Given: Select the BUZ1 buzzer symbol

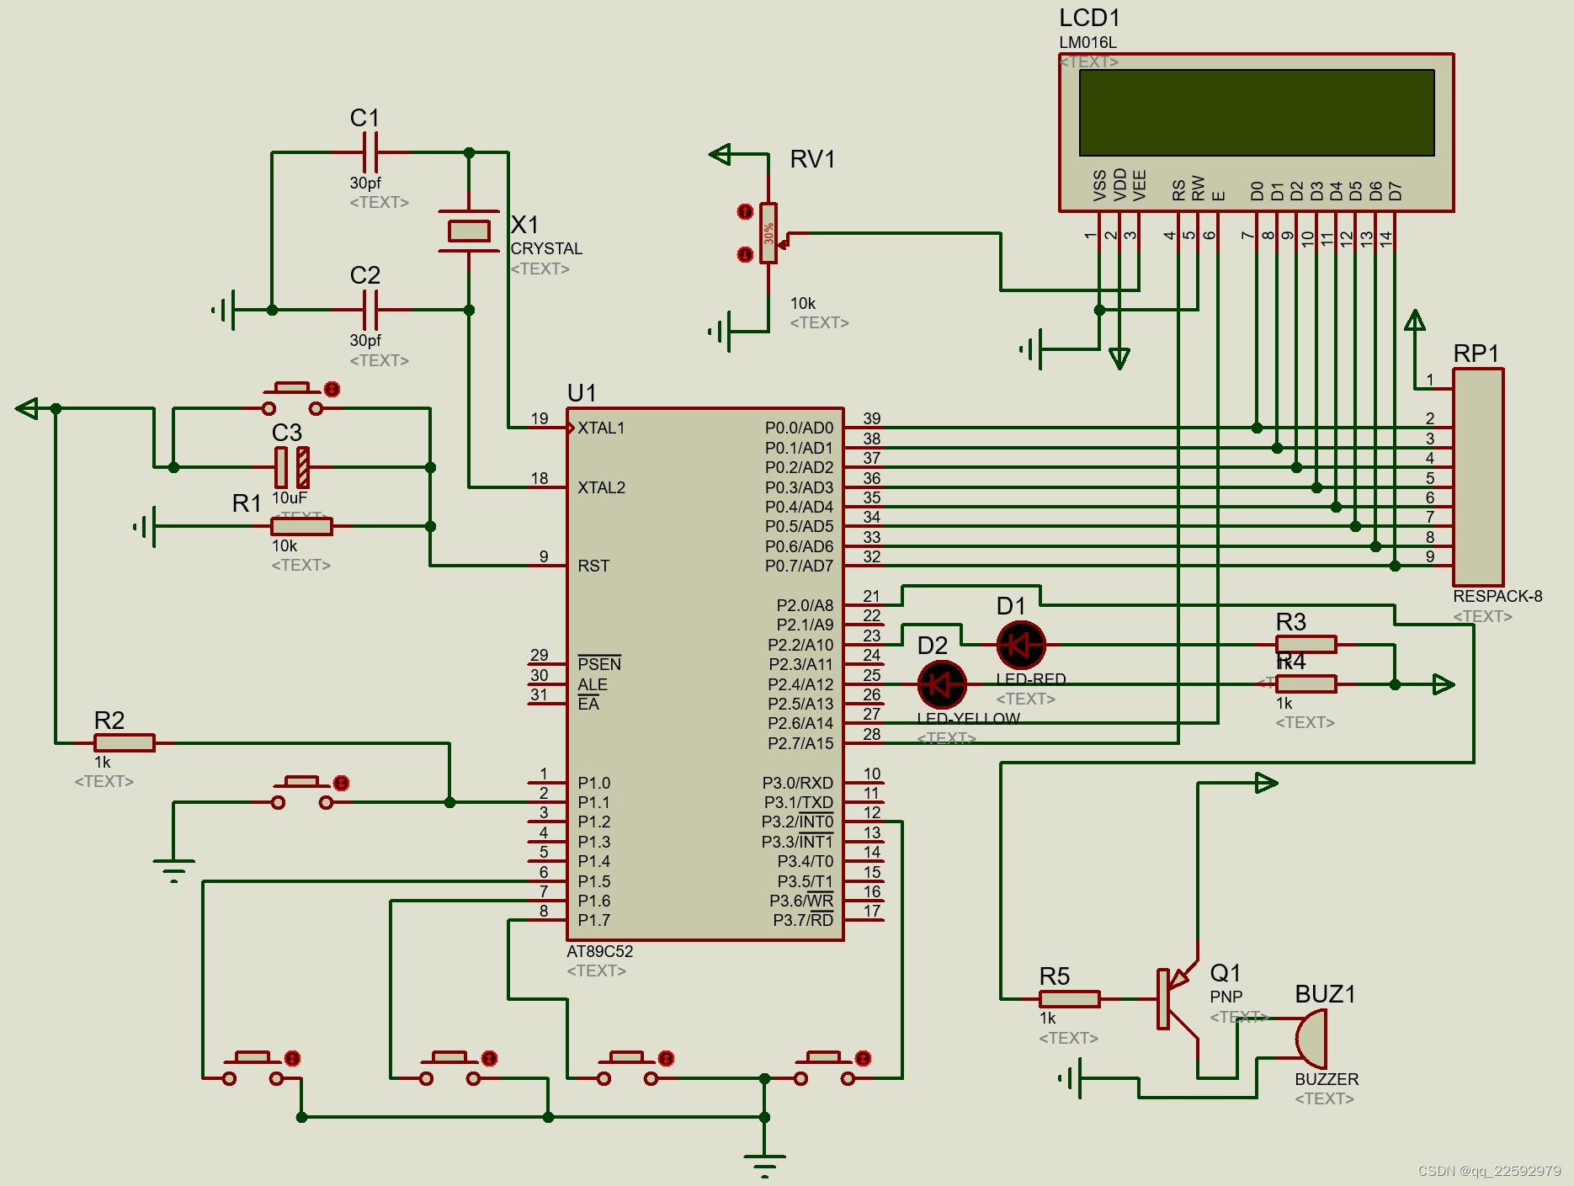Looking at the screenshot, I should click(x=1311, y=1039).
